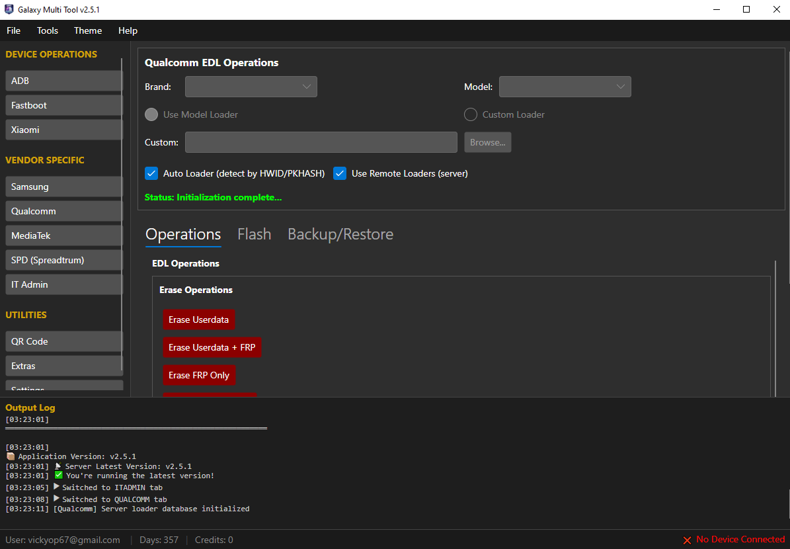The height and width of the screenshot is (549, 790).
Task: Open the Tools menu
Action: (x=48, y=30)
